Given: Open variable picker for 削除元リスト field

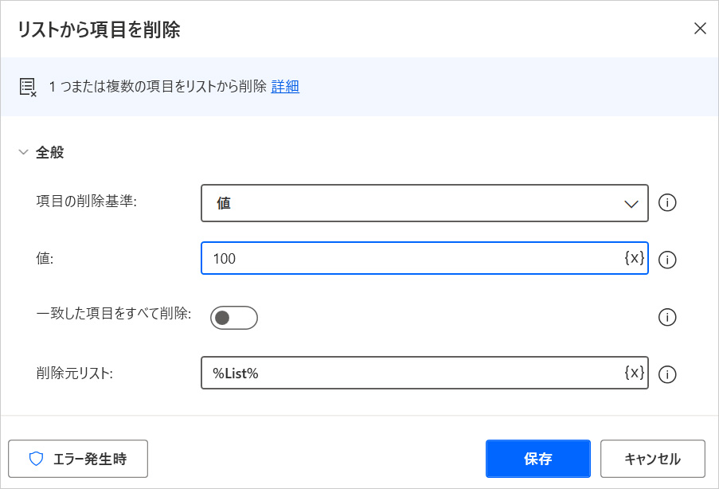Looking at the screenshot, I should click(x=634, y=373).
